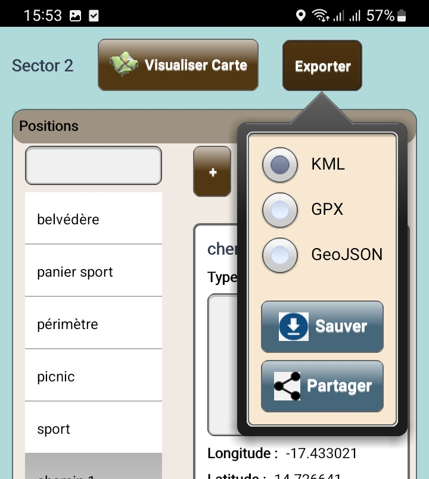429x479 pixels.
Task: Click the map icon on Visualiser Carte
Action: point(125,65)
